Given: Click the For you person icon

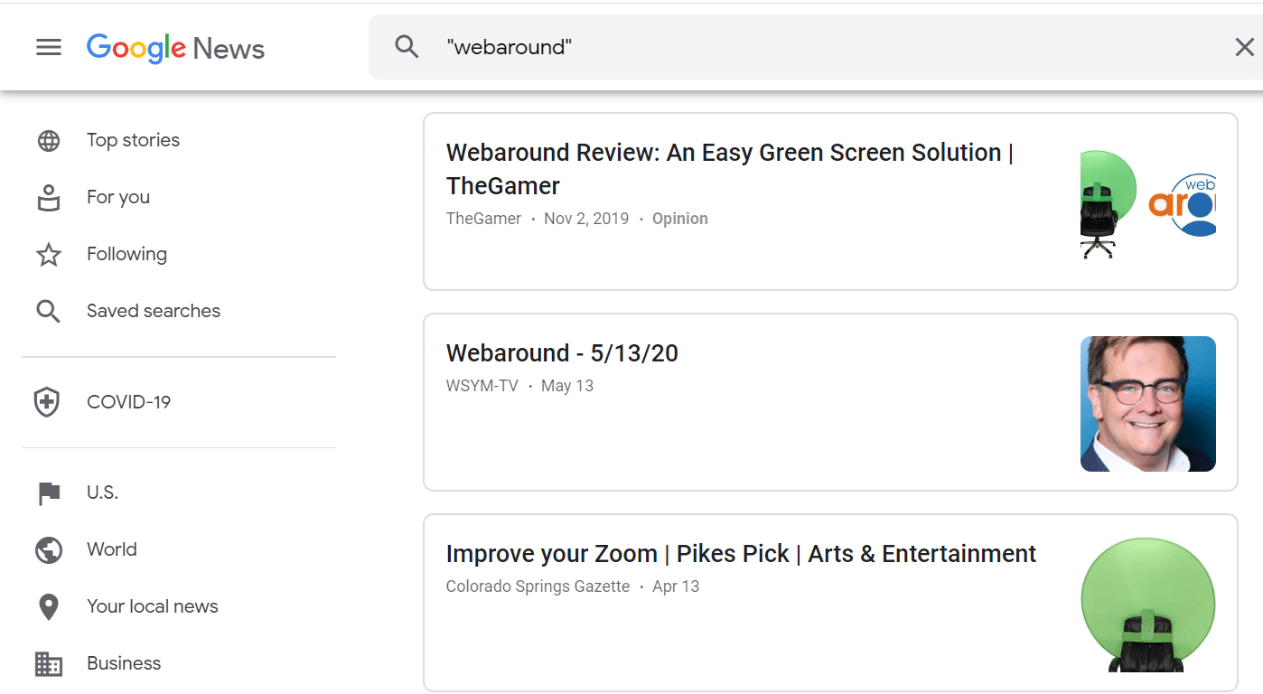Looking at the screenshot, I should 49,198.
